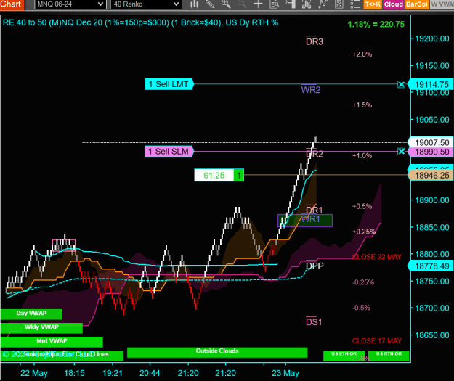Toggle the Mnt VWAP green button
This screenshot has height=381, width=454.
pyautogui.click(x=52, y=342)
